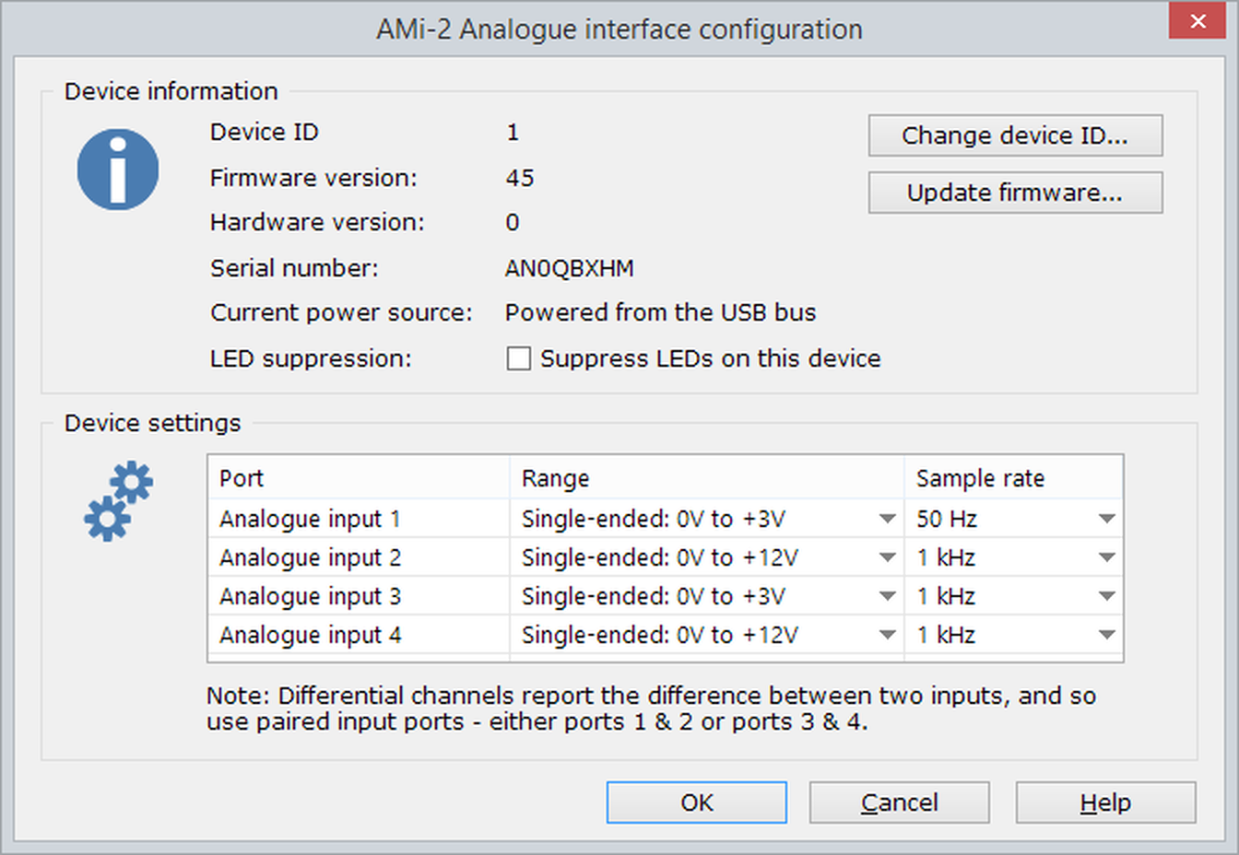Click the Sample rate column header
The image size is (1239, 855).
1012,478
